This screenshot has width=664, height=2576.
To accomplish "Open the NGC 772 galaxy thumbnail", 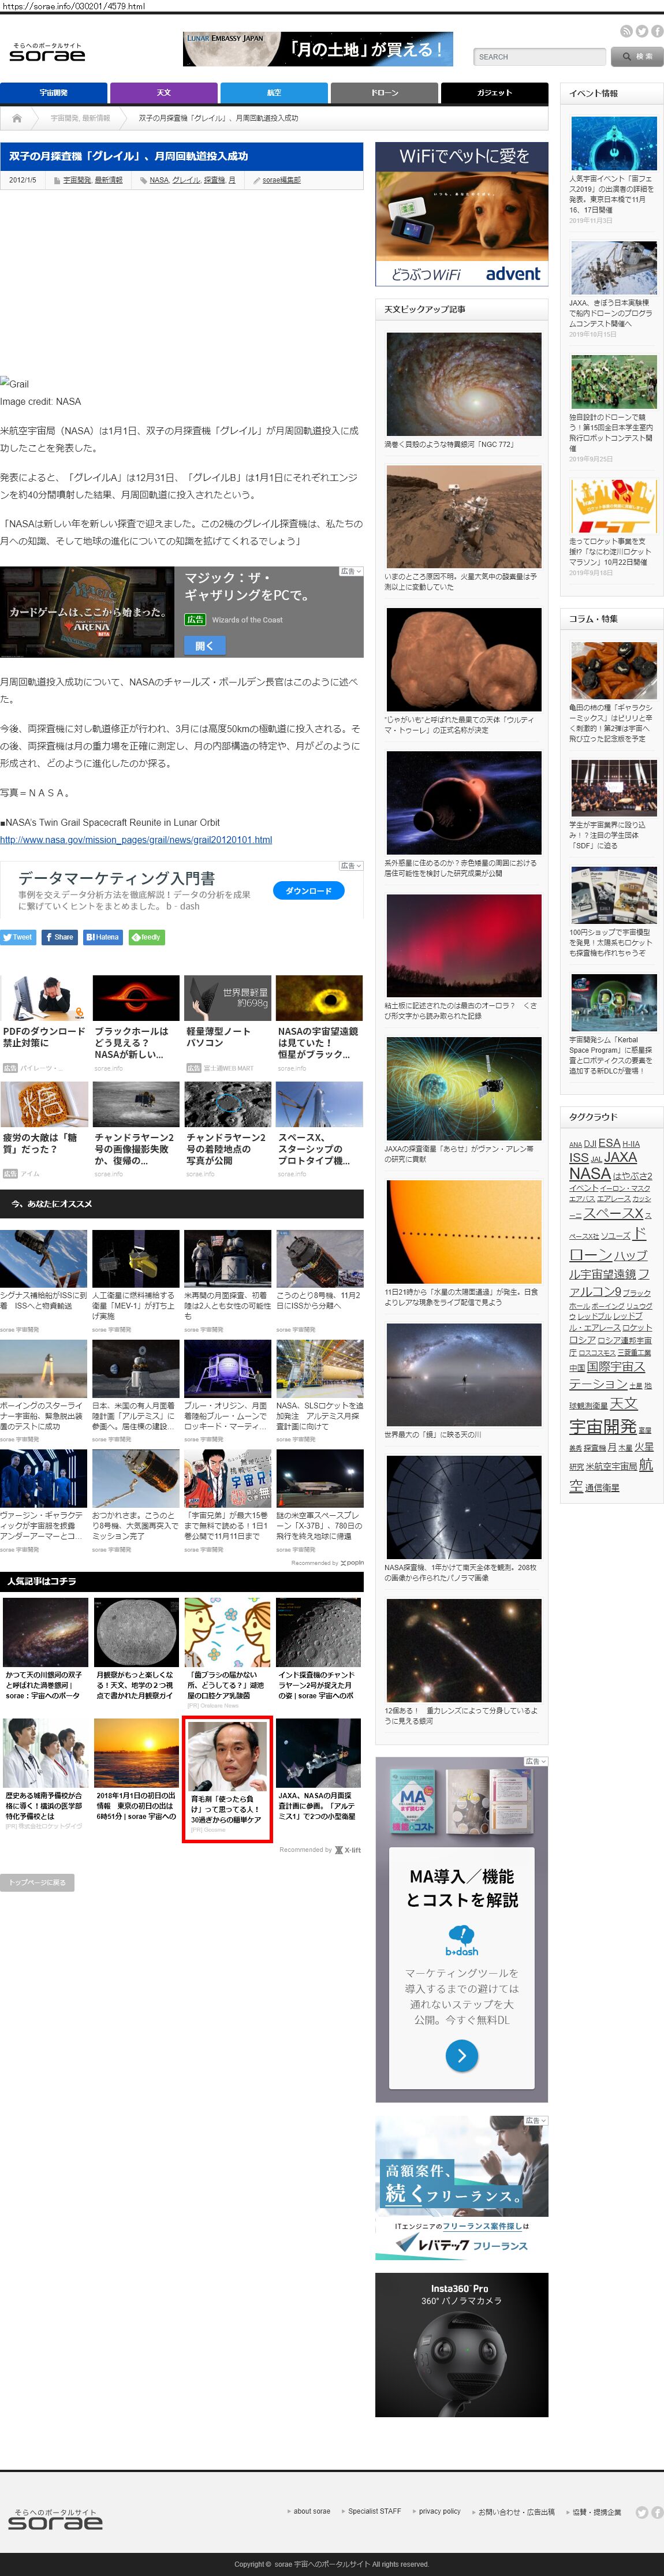I will coord(463,384).
